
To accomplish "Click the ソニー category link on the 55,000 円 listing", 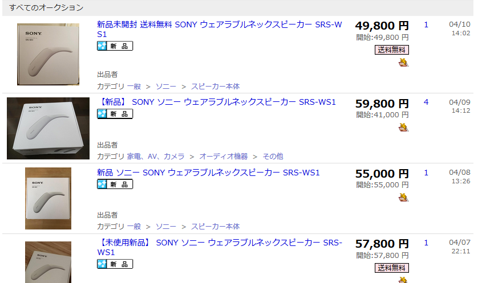I will [166, 227].
